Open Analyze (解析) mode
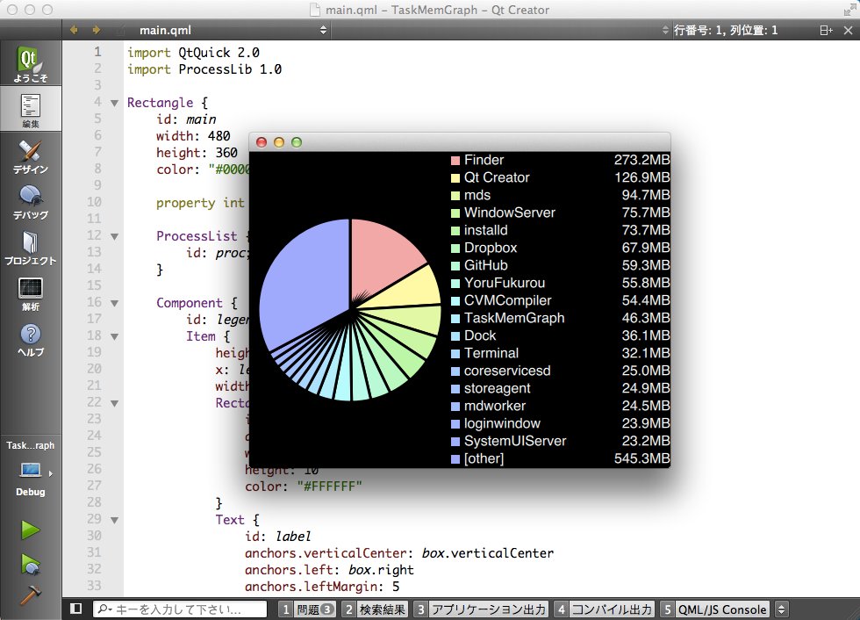The image size is (860, 620). (31, 293)
